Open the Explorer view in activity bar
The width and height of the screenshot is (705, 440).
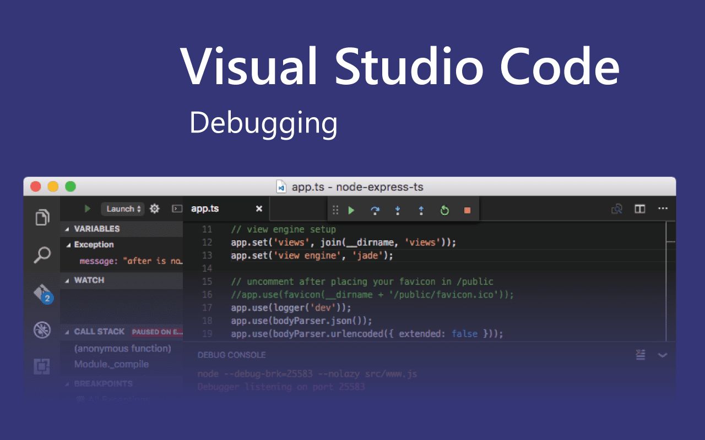pos(42,217)
